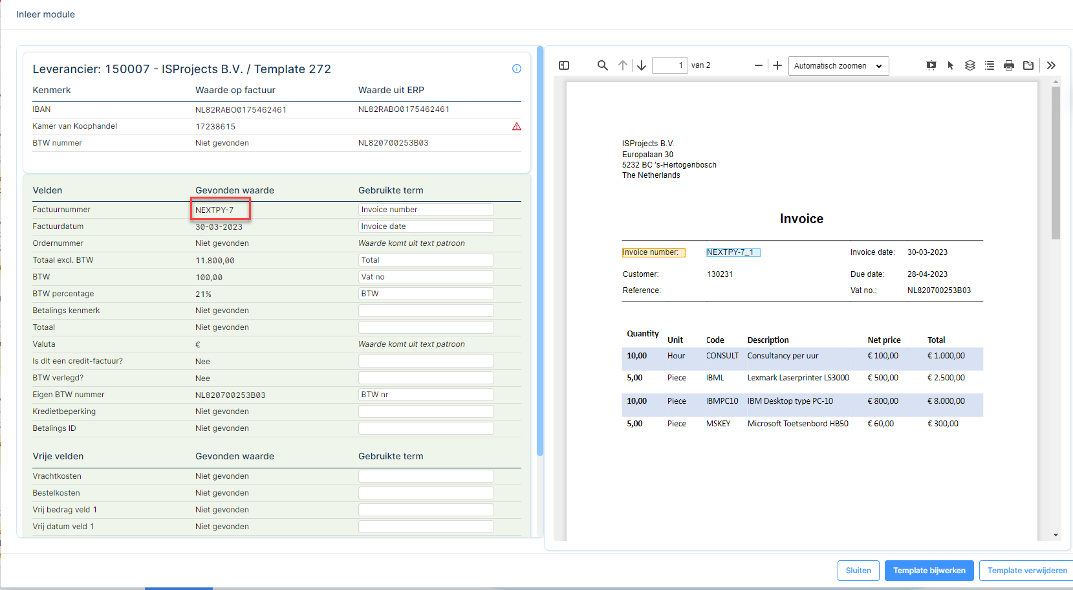1073x590 pixels.
Task: Click the Template verwijderen button
Action: click(x=1026, y=571)
